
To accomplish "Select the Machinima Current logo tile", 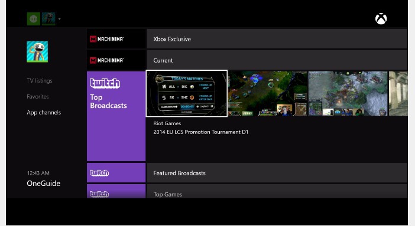I will pyautogui.click(x=116, y=60).
